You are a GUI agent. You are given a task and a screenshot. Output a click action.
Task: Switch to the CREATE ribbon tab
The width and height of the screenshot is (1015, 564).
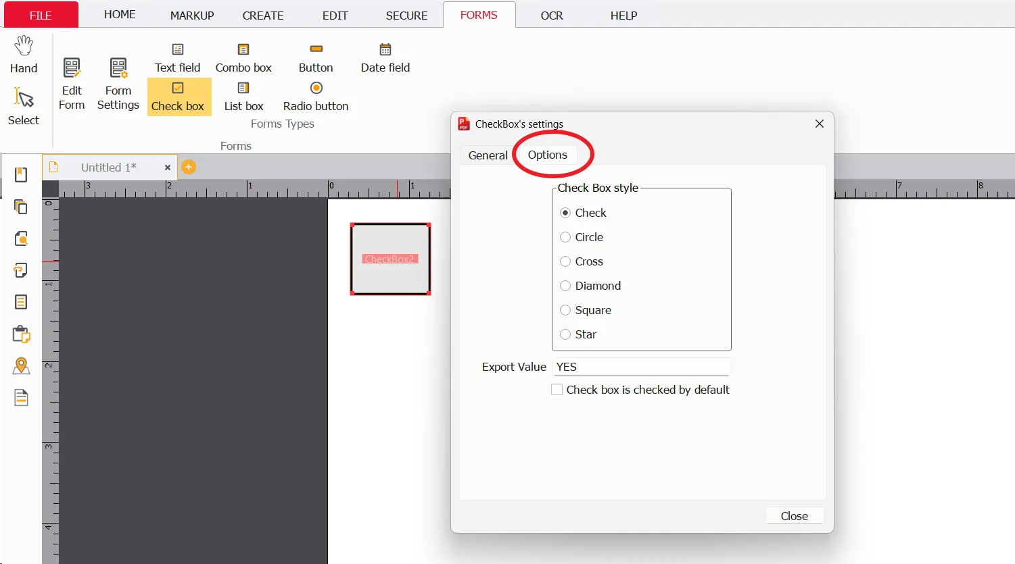[263, 16]
